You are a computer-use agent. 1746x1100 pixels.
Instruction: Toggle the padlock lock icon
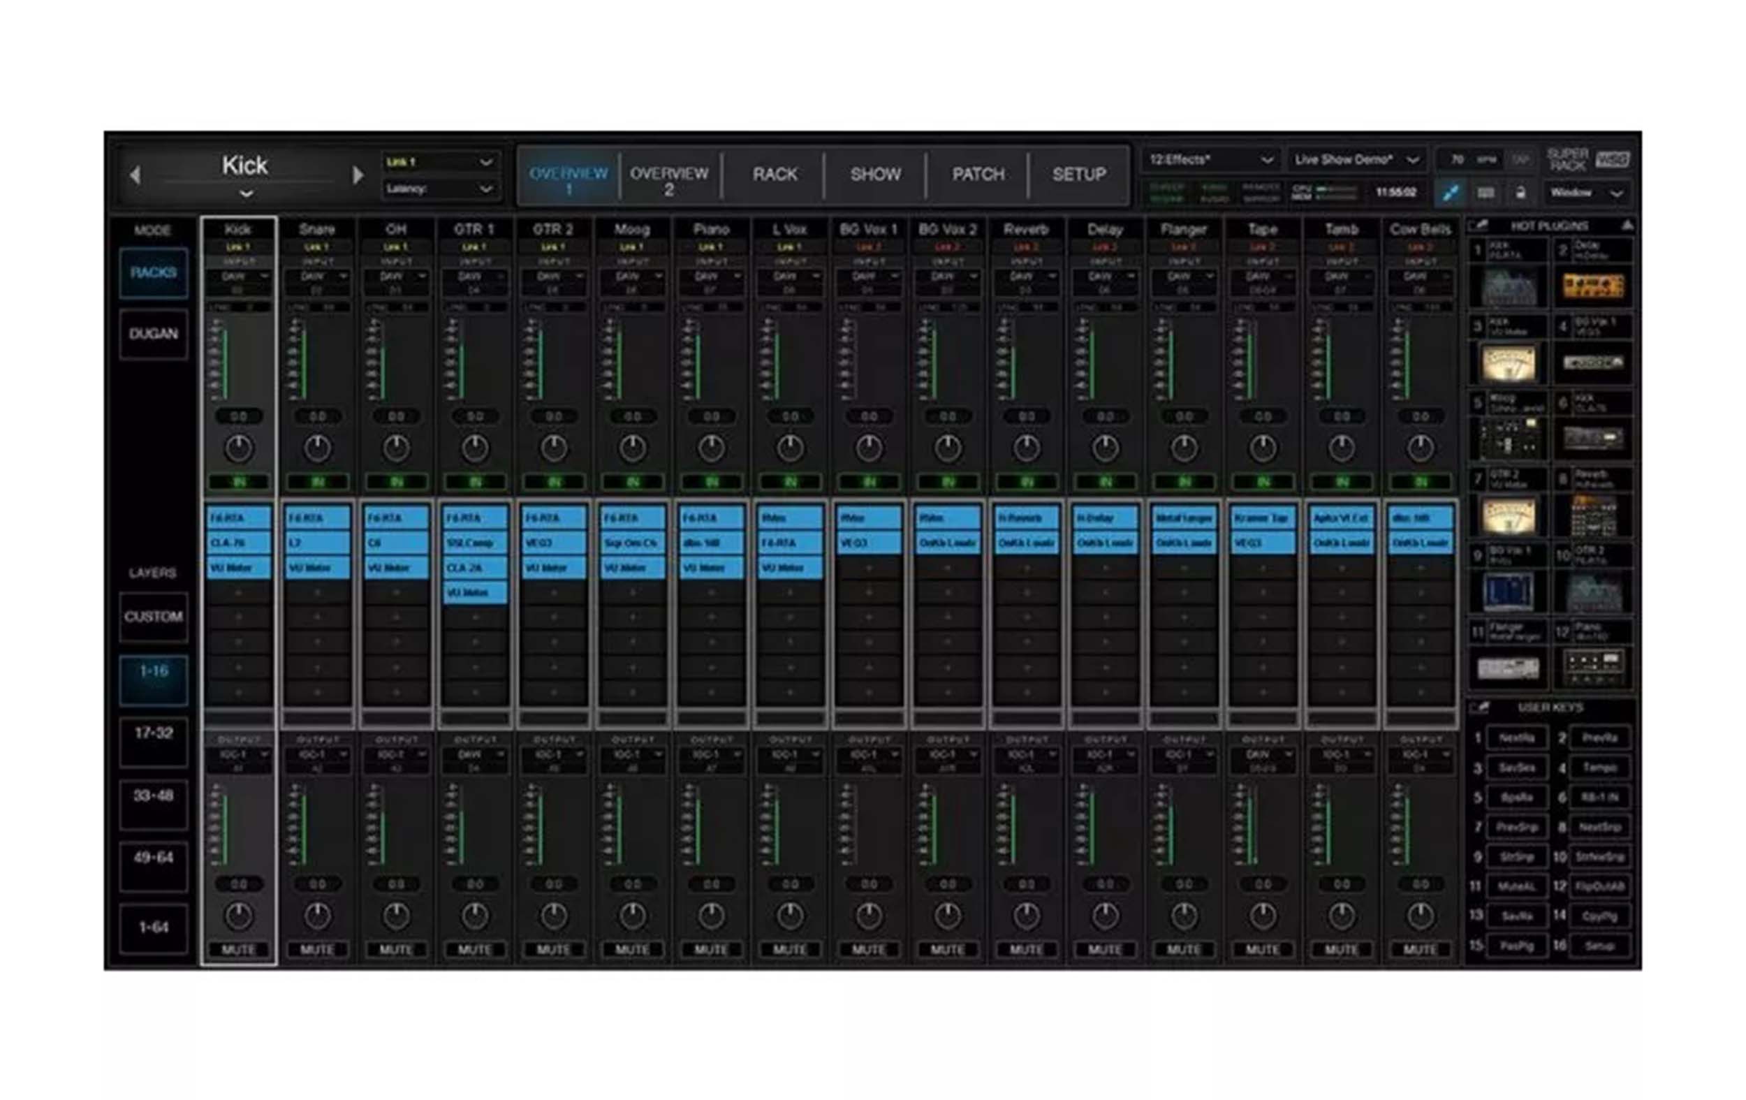click(1520, 192)
